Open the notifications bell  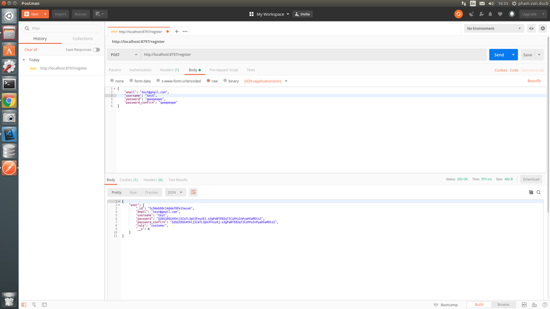[490, 14]
